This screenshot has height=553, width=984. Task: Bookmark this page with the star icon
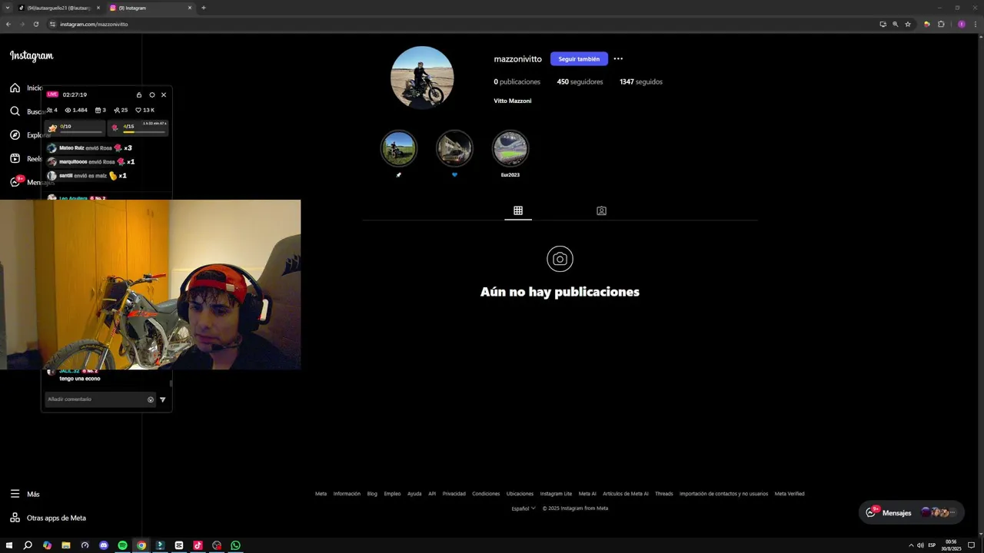[x=908, y=24]
